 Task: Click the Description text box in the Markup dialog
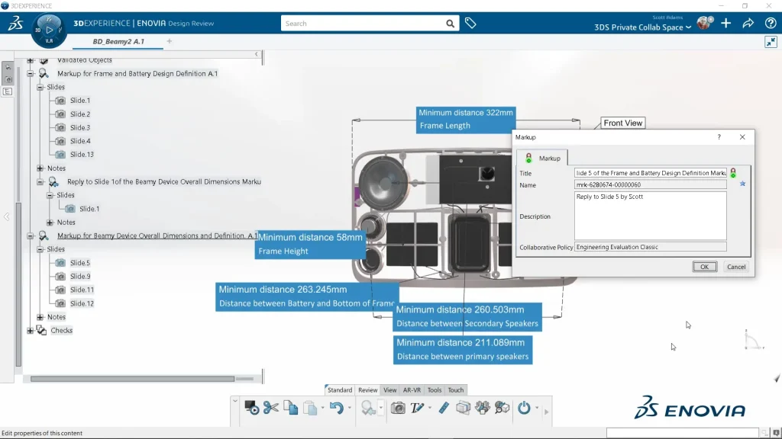[x=650, y=216]
